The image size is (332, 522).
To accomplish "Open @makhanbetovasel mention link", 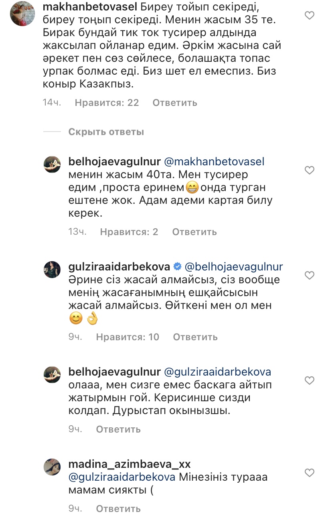I will point(215,162).
